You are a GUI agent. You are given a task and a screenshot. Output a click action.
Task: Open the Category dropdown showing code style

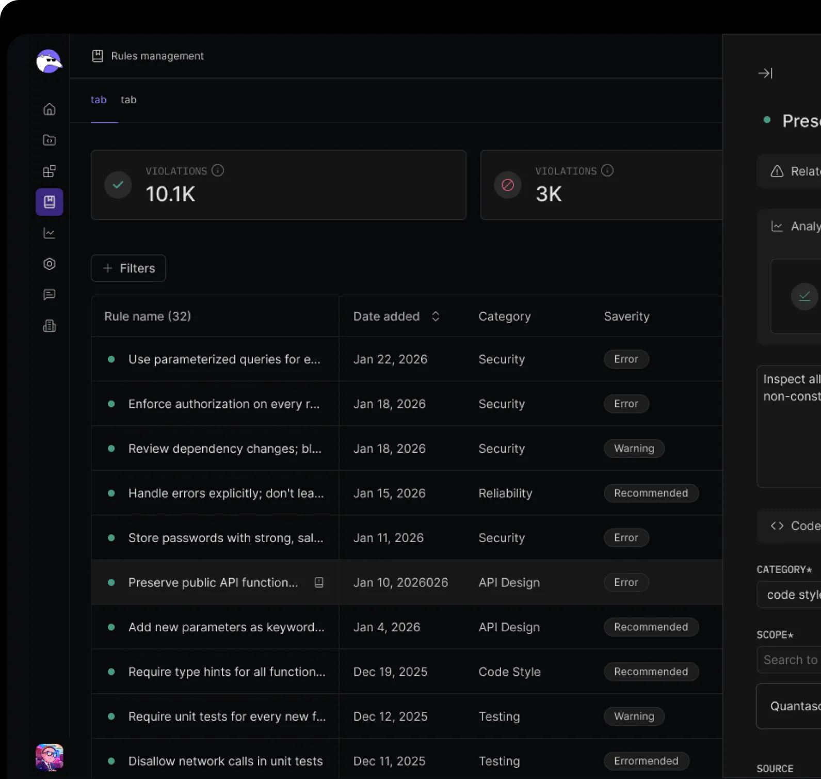(x=790, y=595)
